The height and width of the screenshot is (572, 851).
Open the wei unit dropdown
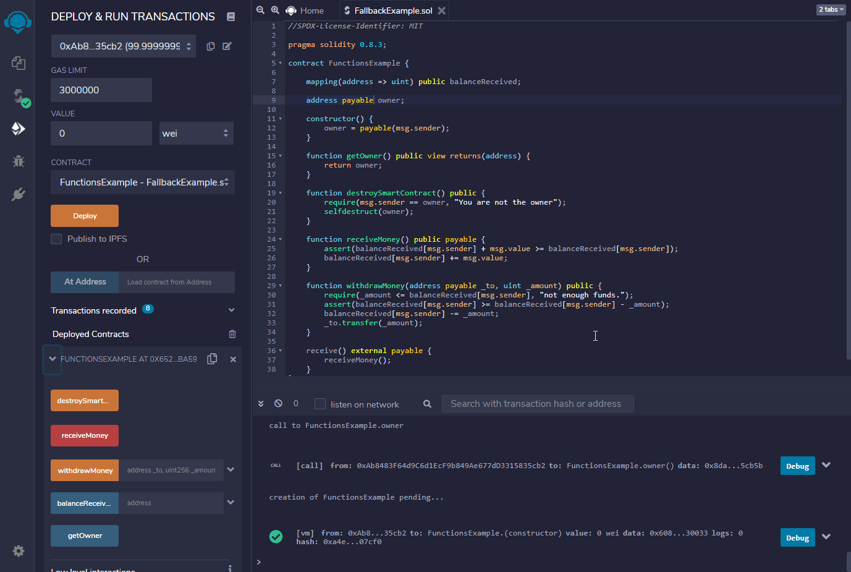[x=197, y=133]
